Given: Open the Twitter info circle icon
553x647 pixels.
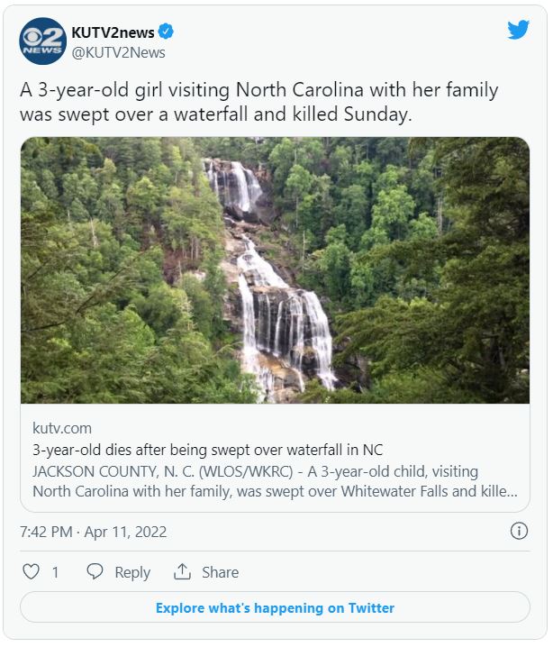Looking at the screenshot, I should pos(519,531).
